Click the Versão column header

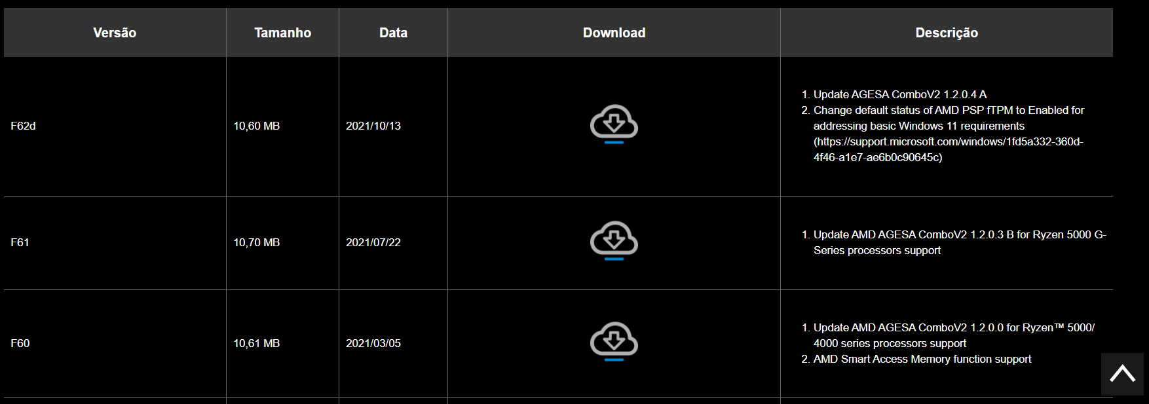(x=115, y=33)
